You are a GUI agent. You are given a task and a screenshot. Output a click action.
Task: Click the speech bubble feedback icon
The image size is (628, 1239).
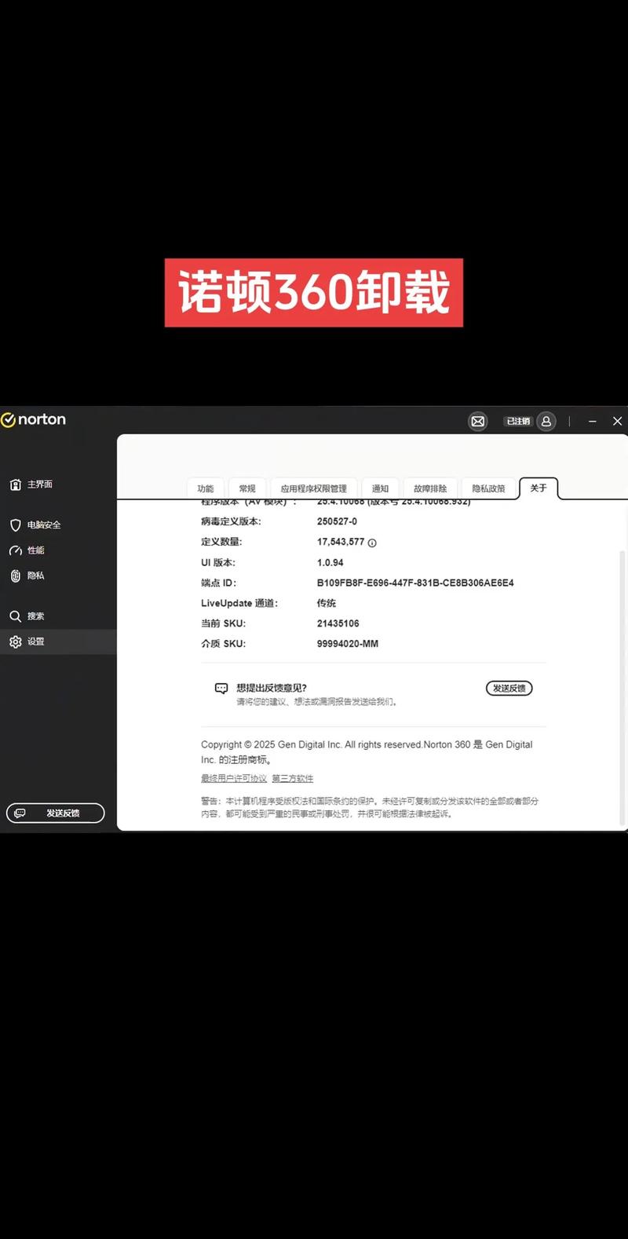[221, 689]
